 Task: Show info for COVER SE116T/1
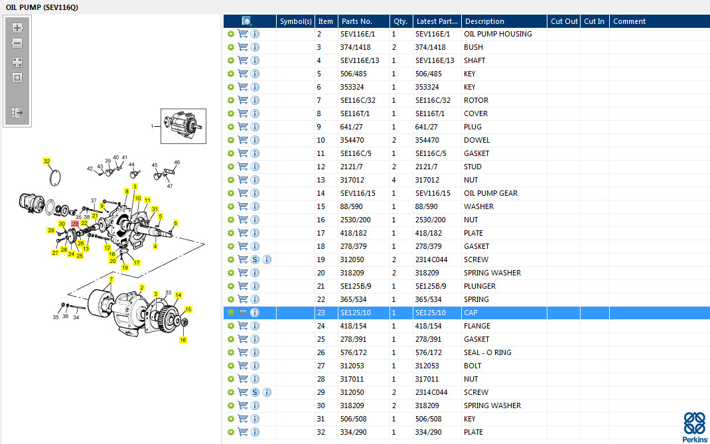point(255,113)
